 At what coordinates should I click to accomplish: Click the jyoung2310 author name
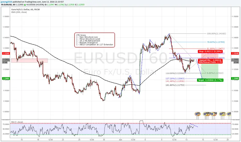pos(7,2)
